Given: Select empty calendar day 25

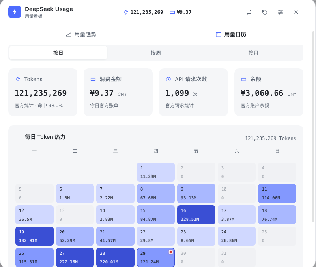Looking at the screenshot, I should pyautogui.click(x=277, y=236).
